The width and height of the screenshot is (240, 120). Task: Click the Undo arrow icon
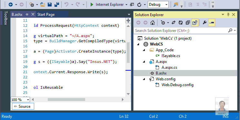point(66,5)
